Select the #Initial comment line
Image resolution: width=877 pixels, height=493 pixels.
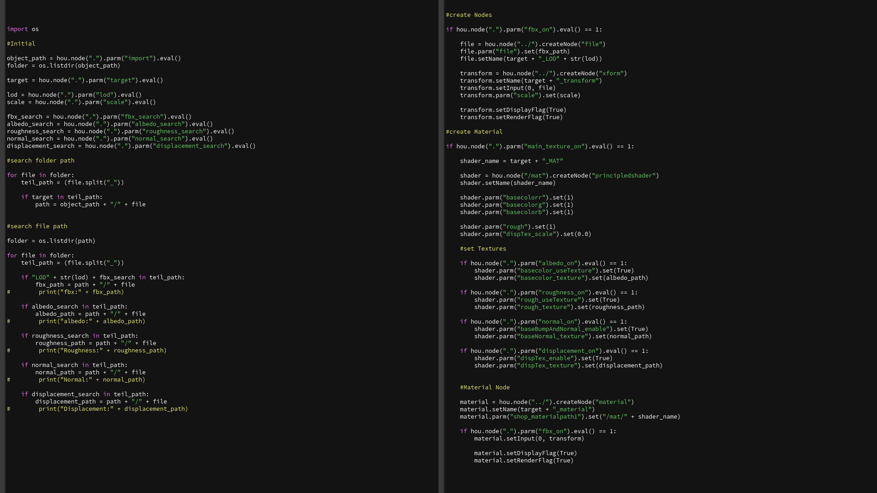coord(21,43)
